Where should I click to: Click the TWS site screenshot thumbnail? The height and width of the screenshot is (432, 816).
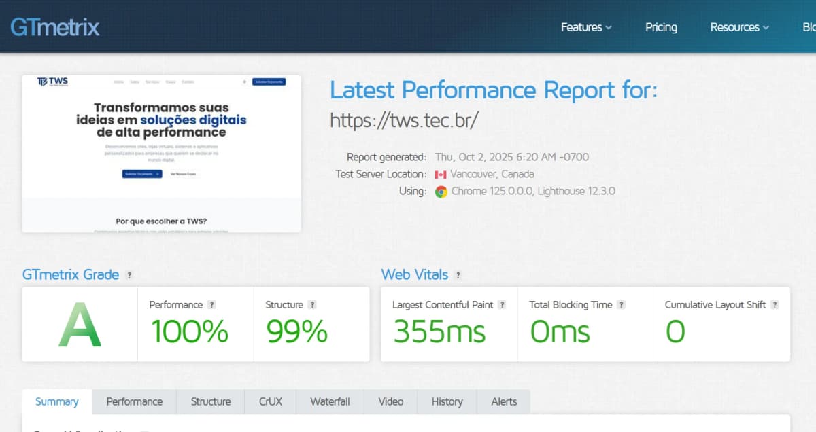tap(161, 154)
